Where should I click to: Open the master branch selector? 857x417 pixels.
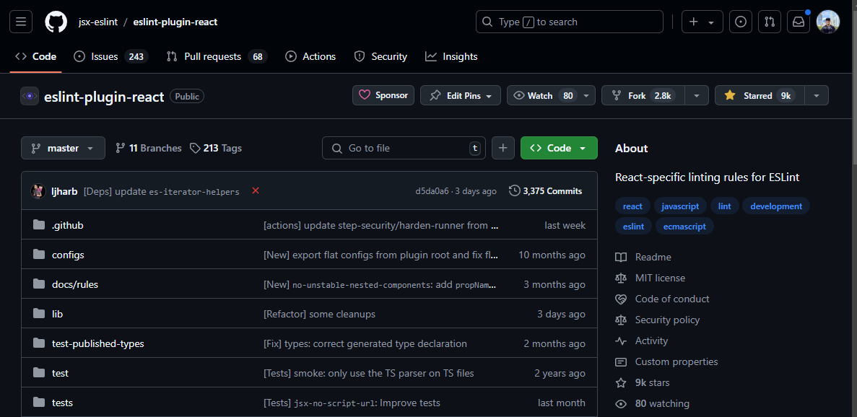point(63,148)
